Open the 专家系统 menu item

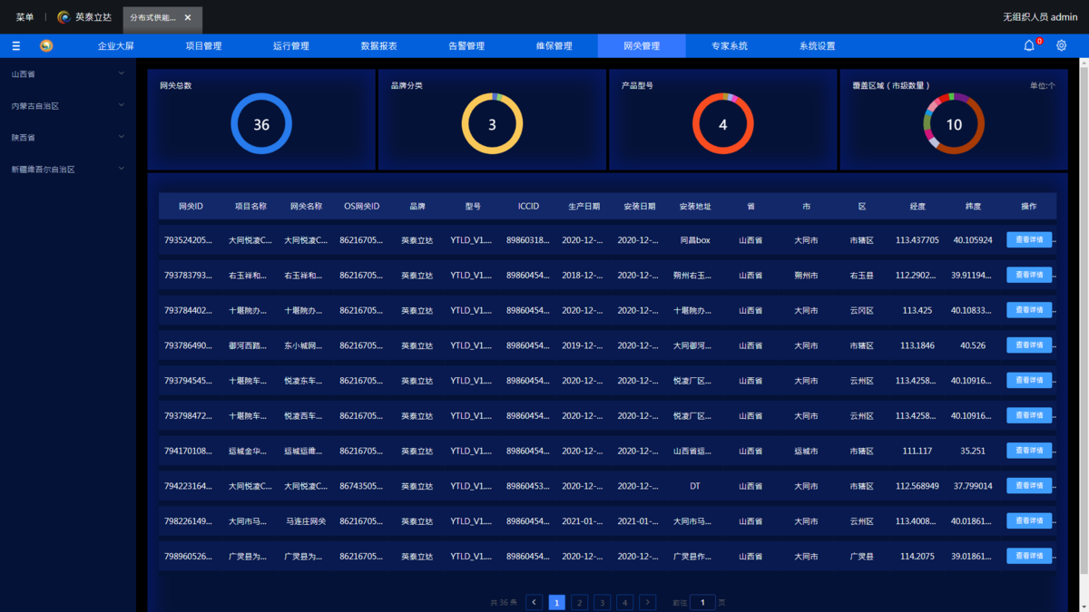pos(730,46)
